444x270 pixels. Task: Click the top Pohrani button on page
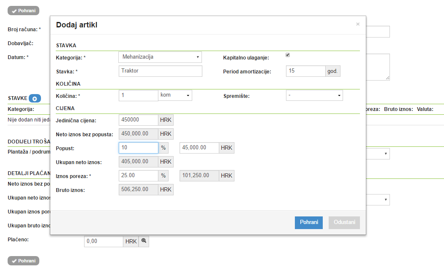pos(24,11)
